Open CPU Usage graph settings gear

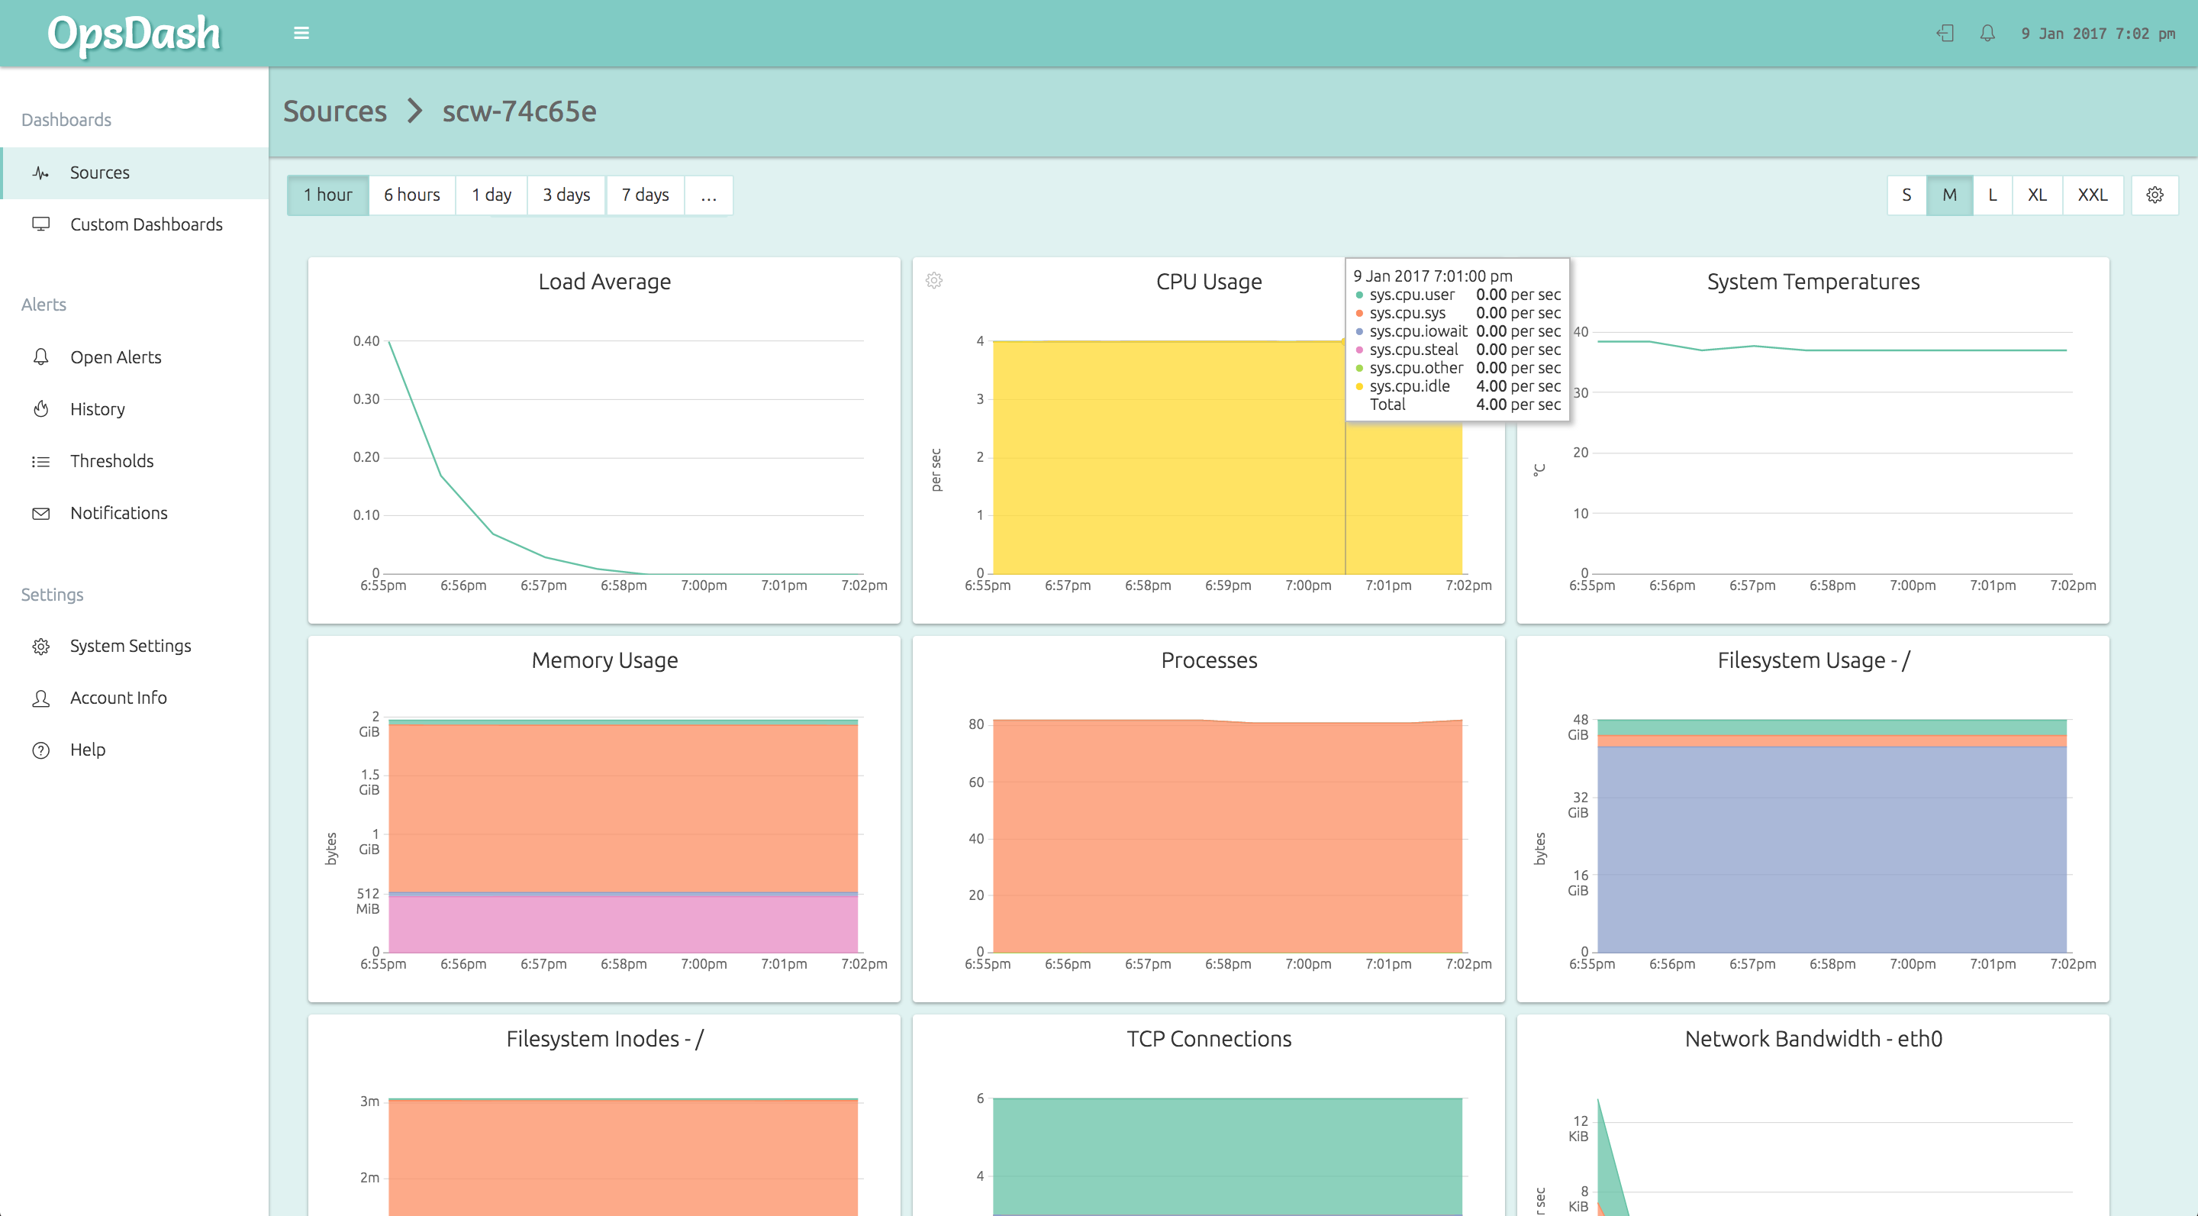click(x=934, y=281)
